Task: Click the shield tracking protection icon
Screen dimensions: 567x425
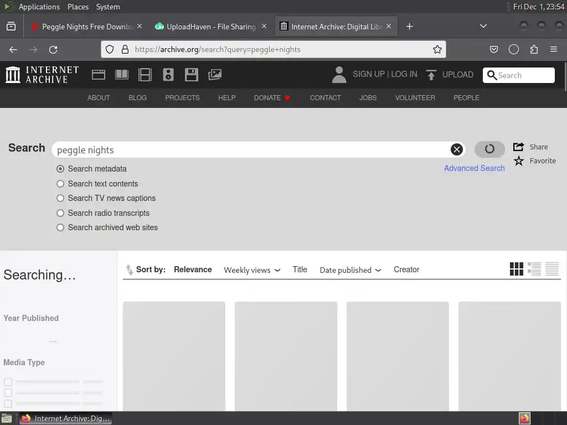Action: (x=110, y=49)
